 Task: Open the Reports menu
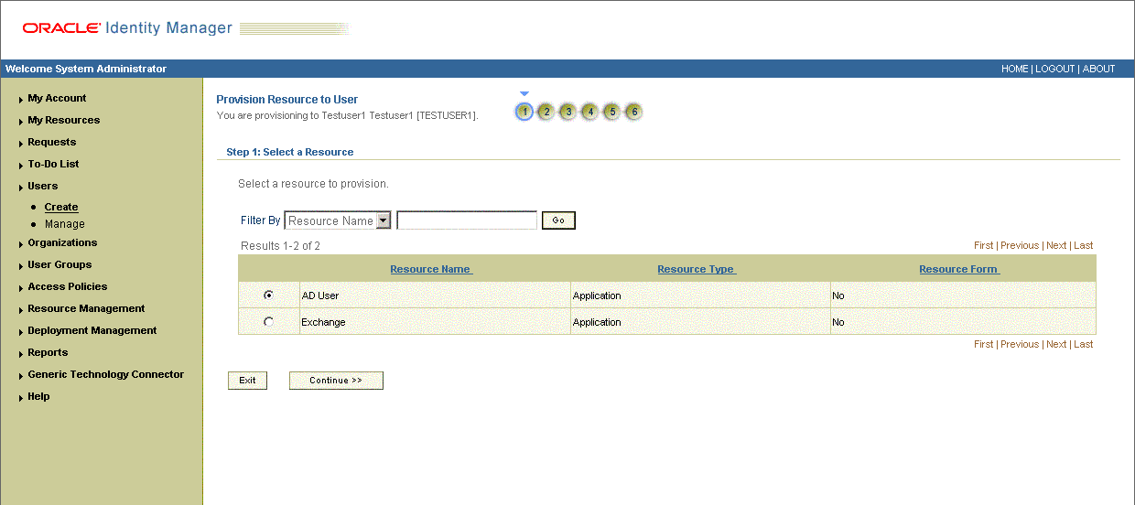[48, 352]
